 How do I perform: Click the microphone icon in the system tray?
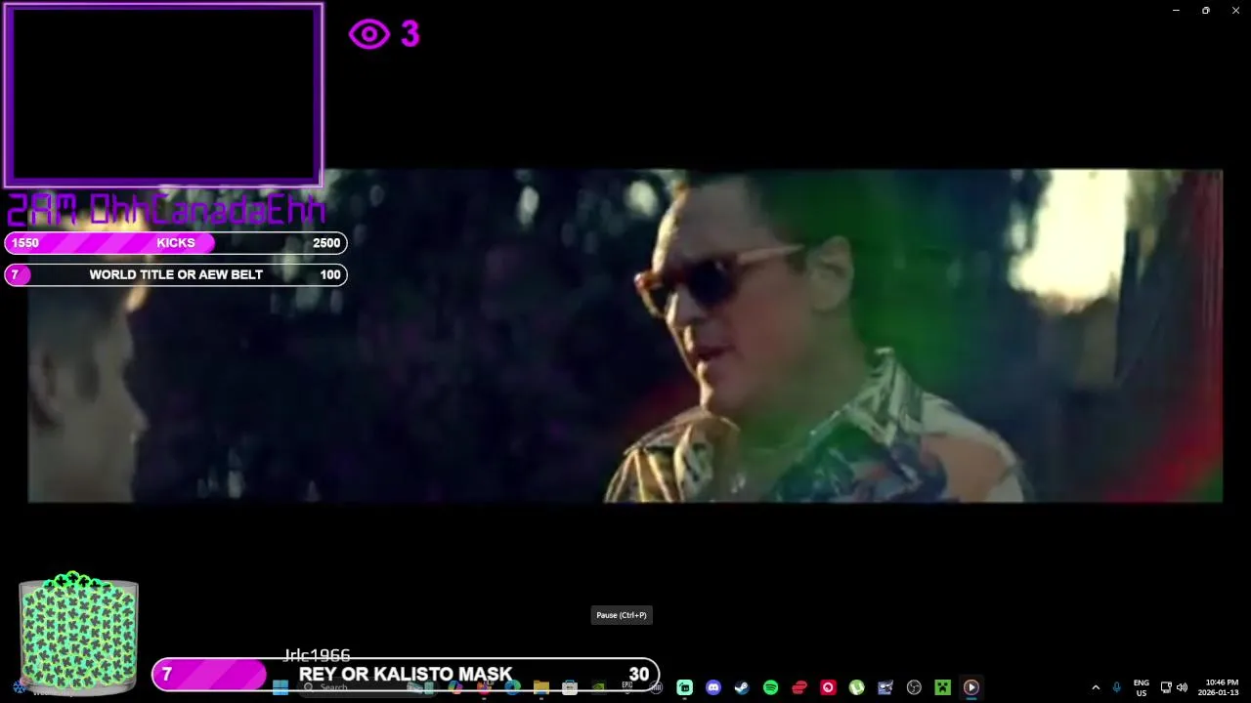click(x=1116, y=687)
